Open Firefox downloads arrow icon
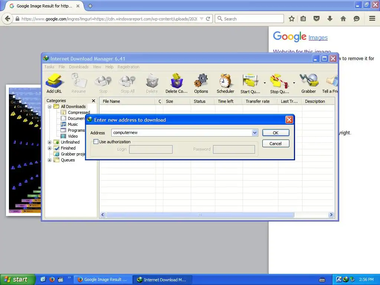This screenshot has width=380, height=285. point(330,19)
